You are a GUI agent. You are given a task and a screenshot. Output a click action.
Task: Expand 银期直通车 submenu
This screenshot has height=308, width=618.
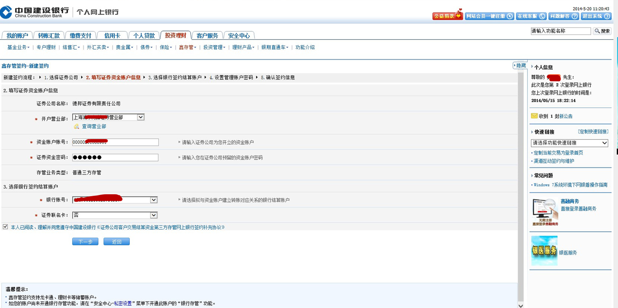tap(275, 47)
